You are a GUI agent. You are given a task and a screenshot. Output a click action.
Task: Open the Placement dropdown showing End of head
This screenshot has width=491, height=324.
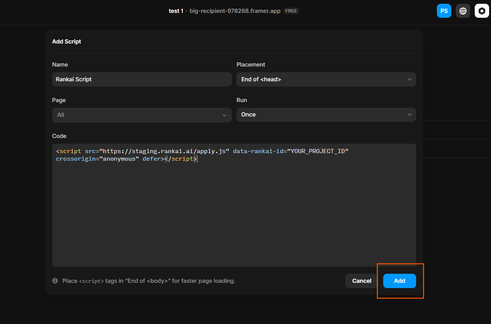[326, 79]
